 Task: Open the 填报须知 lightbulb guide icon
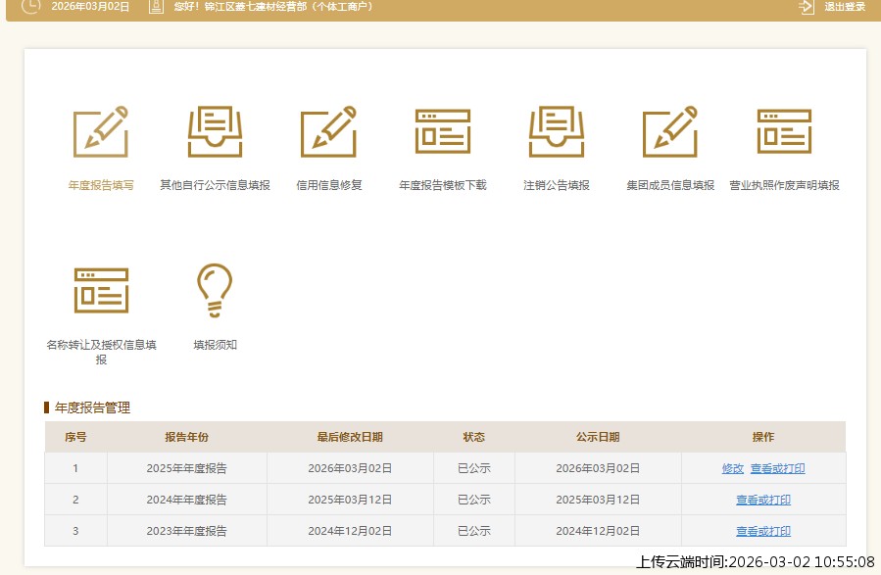coord(215,290)
